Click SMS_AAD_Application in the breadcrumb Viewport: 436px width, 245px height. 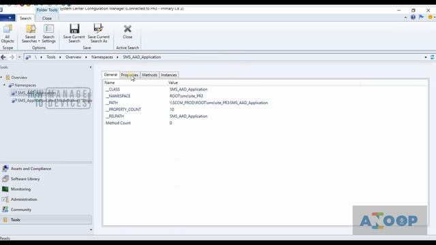(x=142, y=57)
